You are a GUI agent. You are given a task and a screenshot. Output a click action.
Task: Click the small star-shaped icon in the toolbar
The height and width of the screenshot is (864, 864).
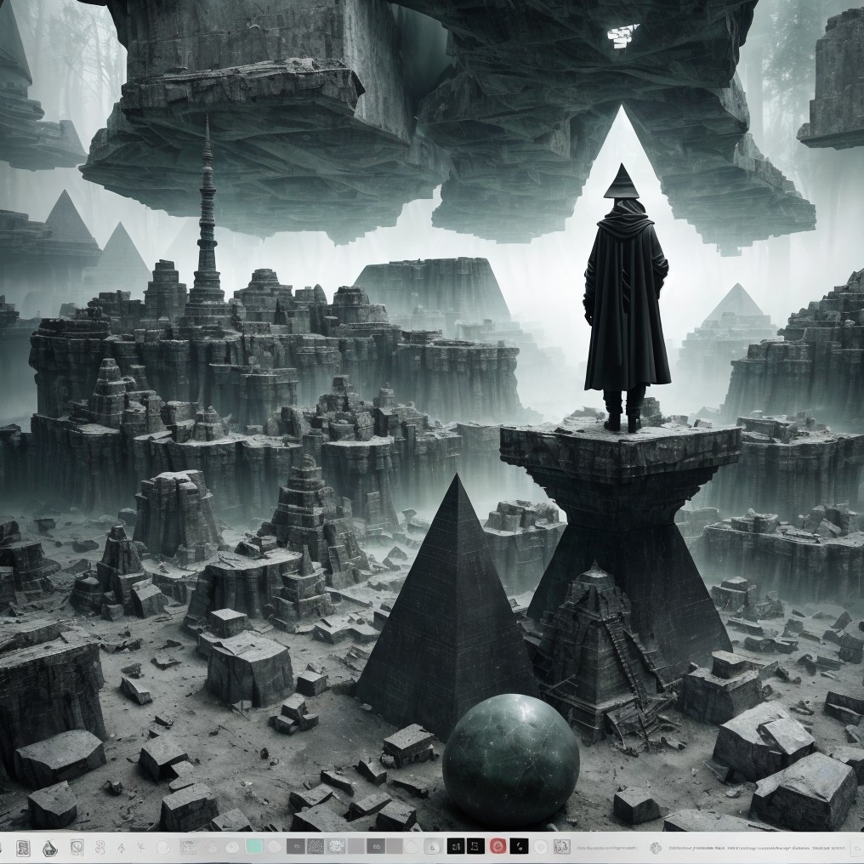[140, 847]
